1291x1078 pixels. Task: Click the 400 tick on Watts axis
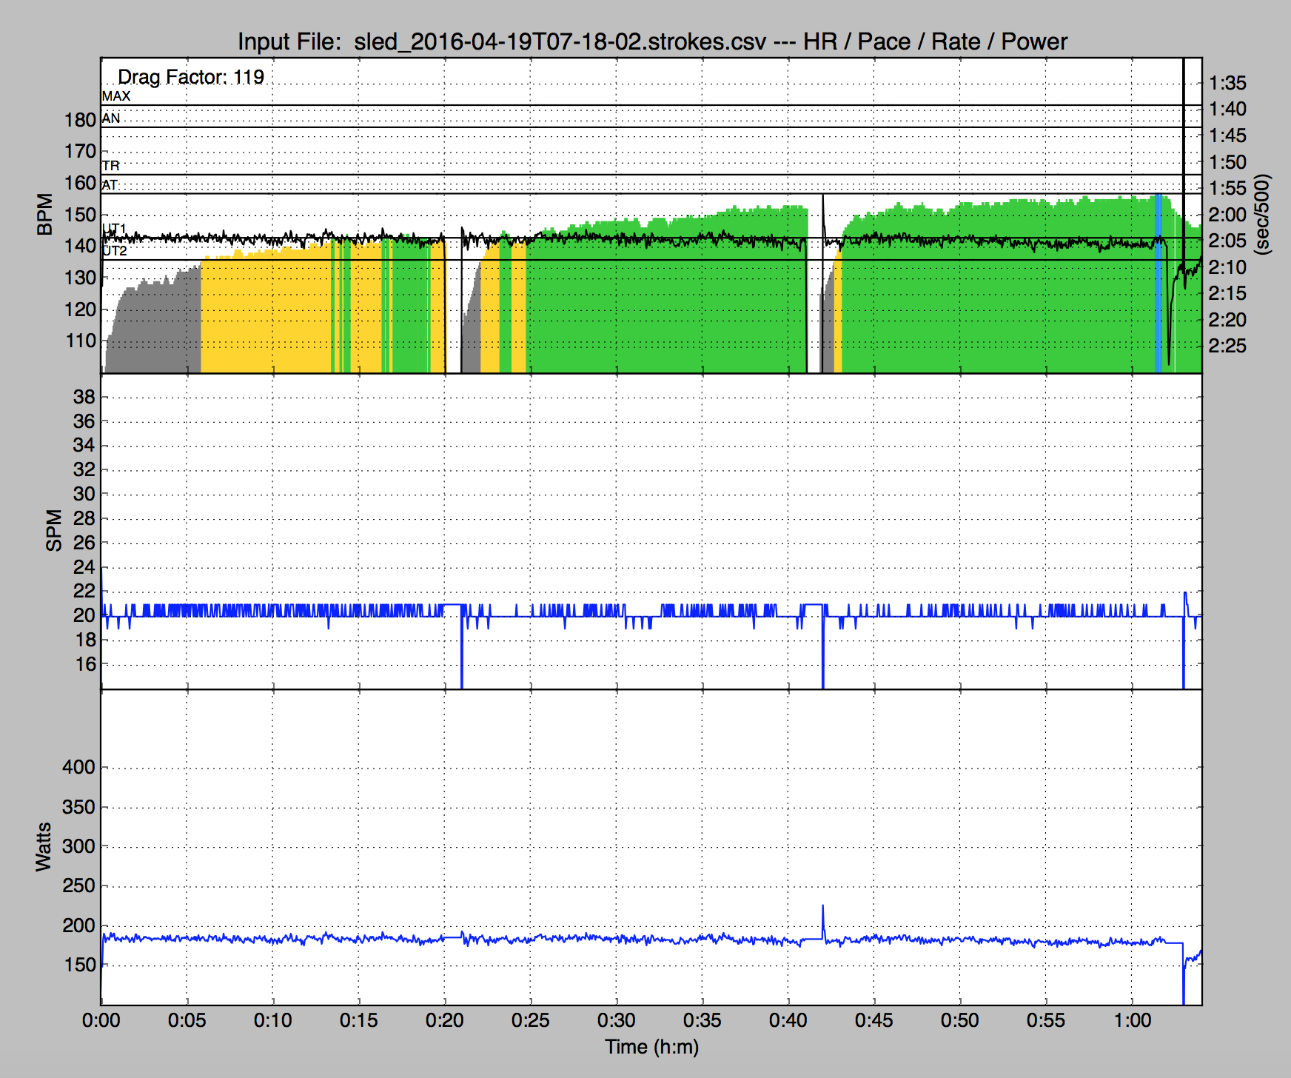(78, 767)
